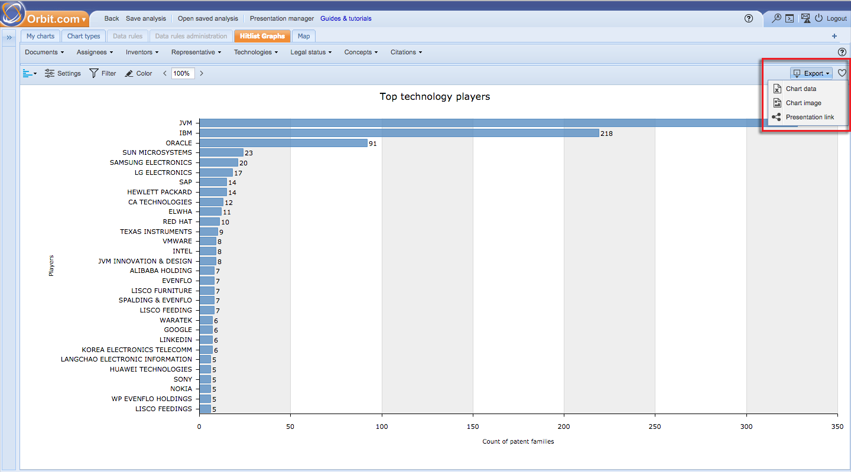This screenshot has height=472, width=851.
Task: Click the 218 value label for IBM
Action: [x=606, y=134]
